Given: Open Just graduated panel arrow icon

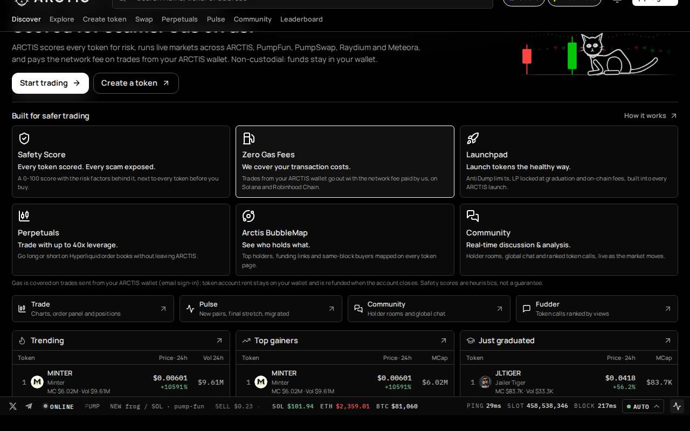Looking at the screenshot, I should [668, 340].
